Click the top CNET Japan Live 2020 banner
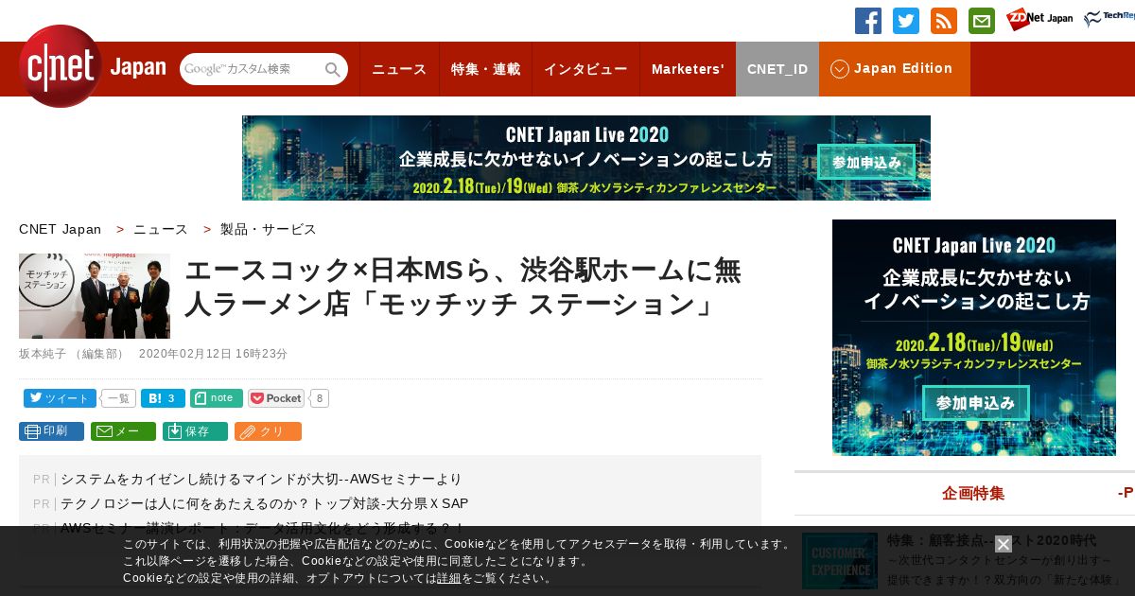This screenshot has height=596, width=1135. pos(586,158)
